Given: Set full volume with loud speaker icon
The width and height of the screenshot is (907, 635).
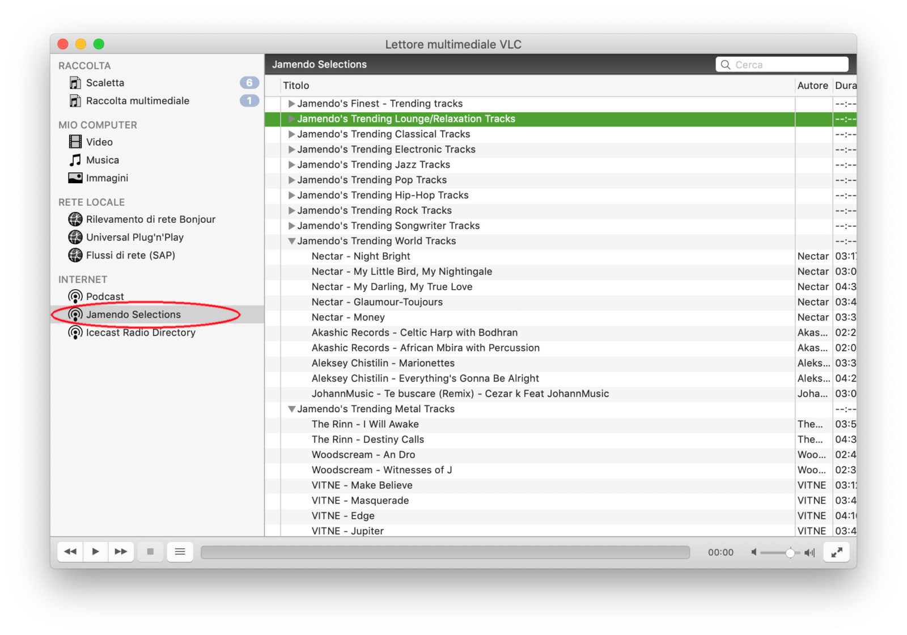Looking at the screenshot, I should tap(809, 552).
